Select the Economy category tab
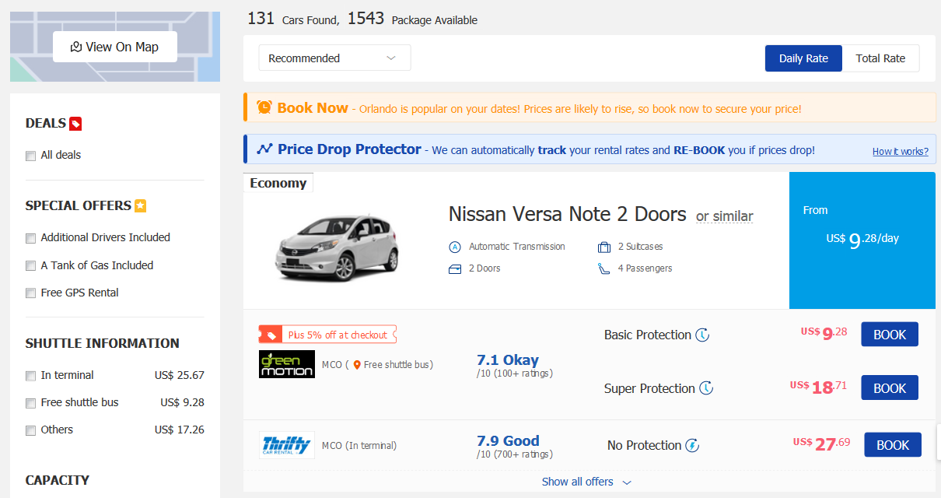The image size is (941, 498). (278, 183)
